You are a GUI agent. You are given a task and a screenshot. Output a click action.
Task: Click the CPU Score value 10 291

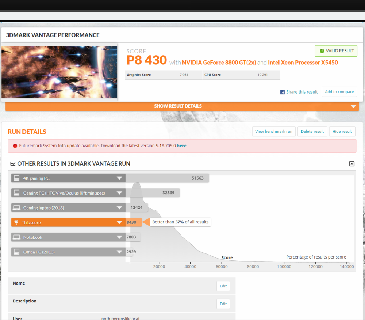[262, 75]
